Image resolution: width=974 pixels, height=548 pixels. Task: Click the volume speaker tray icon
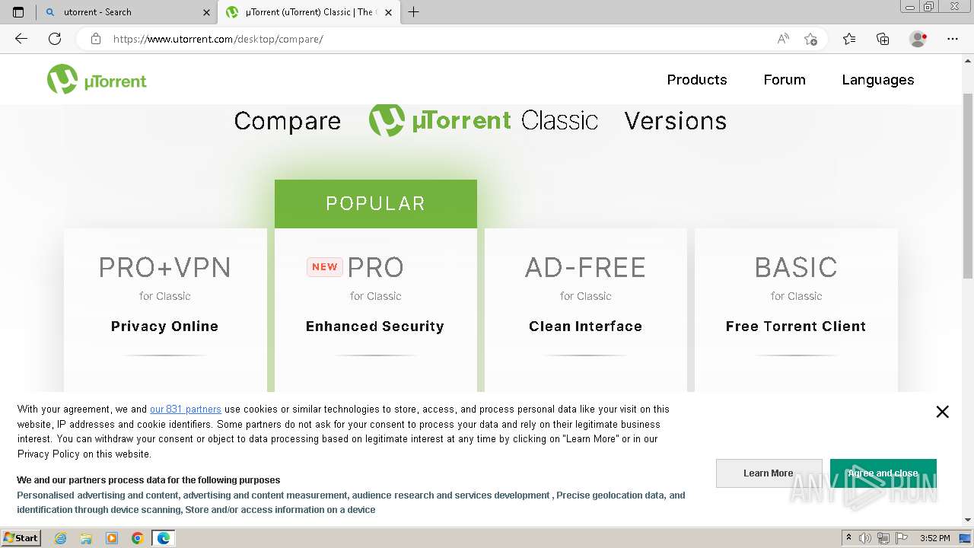coord(865,538)
